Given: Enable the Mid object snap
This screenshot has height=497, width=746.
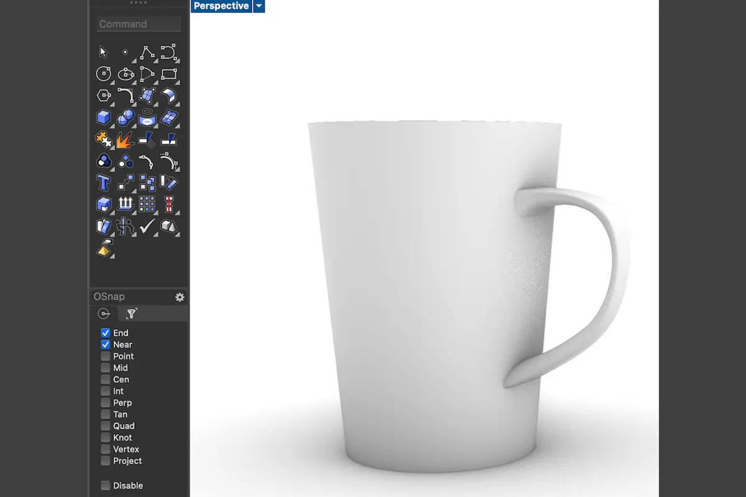Looking at the screenshot, I should coord(105,368).
